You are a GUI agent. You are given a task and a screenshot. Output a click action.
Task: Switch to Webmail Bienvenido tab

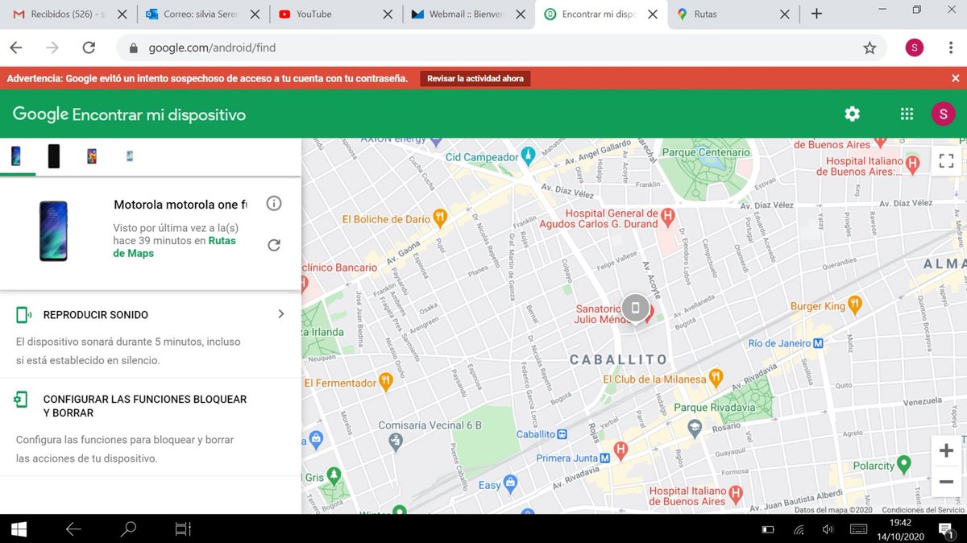[467, 14]
